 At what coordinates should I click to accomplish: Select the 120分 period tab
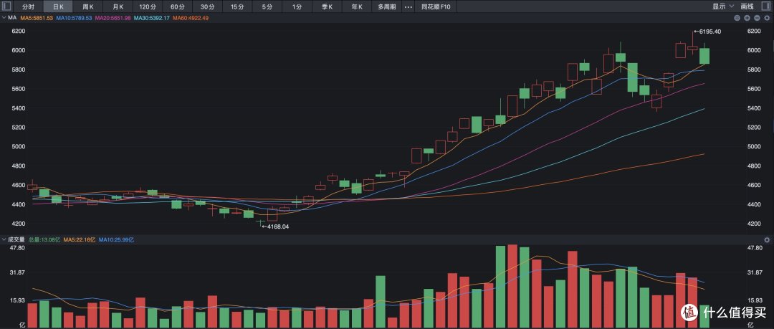pos(147,6)
